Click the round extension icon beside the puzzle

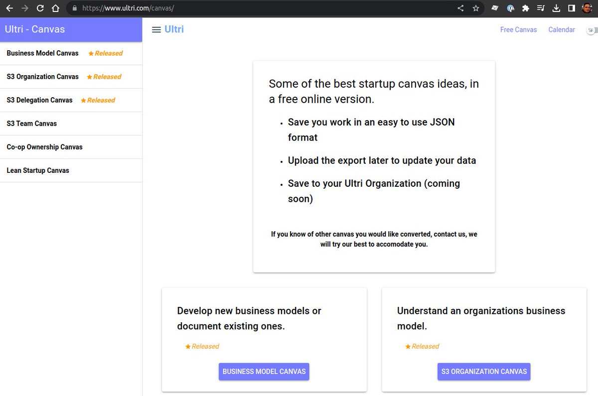(510, 8)
